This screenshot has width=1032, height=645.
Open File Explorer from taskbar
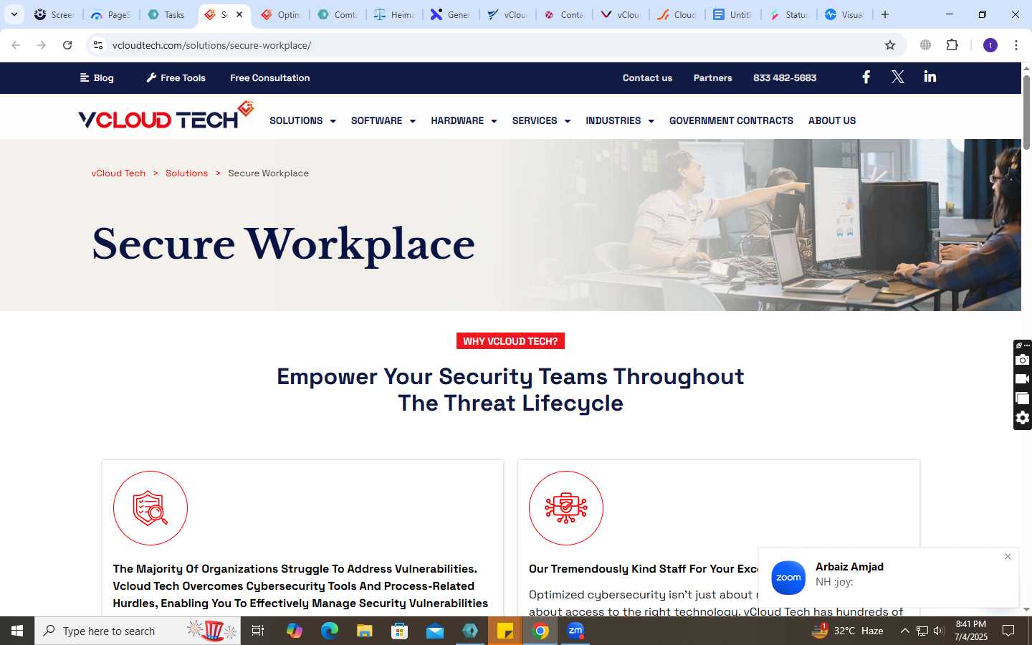pyautogui.click(x=365, y=631)
